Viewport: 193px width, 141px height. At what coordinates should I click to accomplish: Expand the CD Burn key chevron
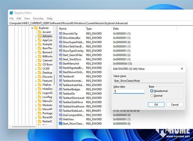click(36, 65)
